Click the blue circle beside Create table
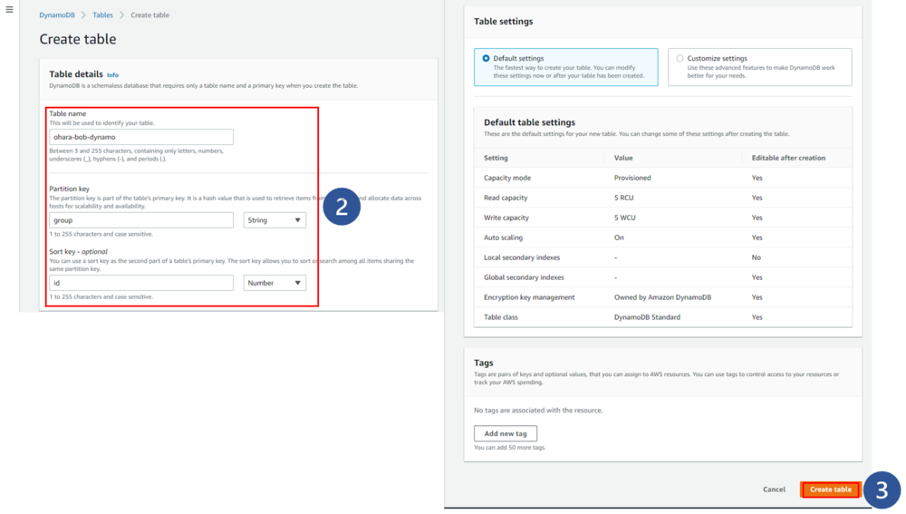Screen dimensions: 906x514 pyautogui.click(x=882, y=490)
